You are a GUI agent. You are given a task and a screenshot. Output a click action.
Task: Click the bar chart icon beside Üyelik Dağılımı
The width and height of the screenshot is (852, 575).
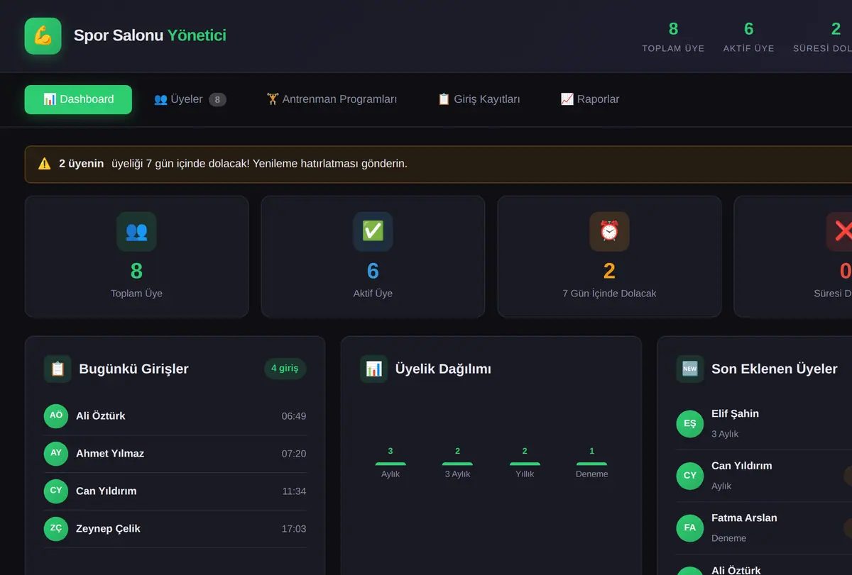[x=373, y=369]
